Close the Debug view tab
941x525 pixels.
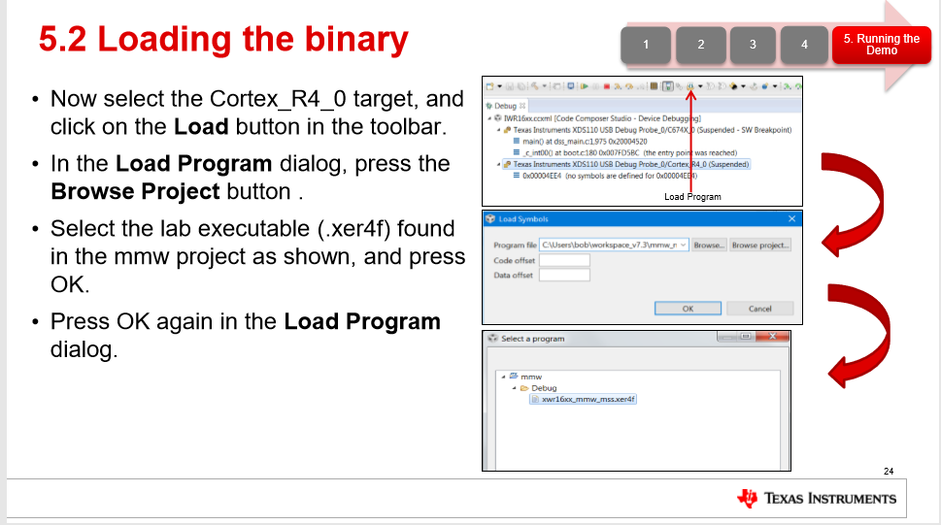[522, 106]
